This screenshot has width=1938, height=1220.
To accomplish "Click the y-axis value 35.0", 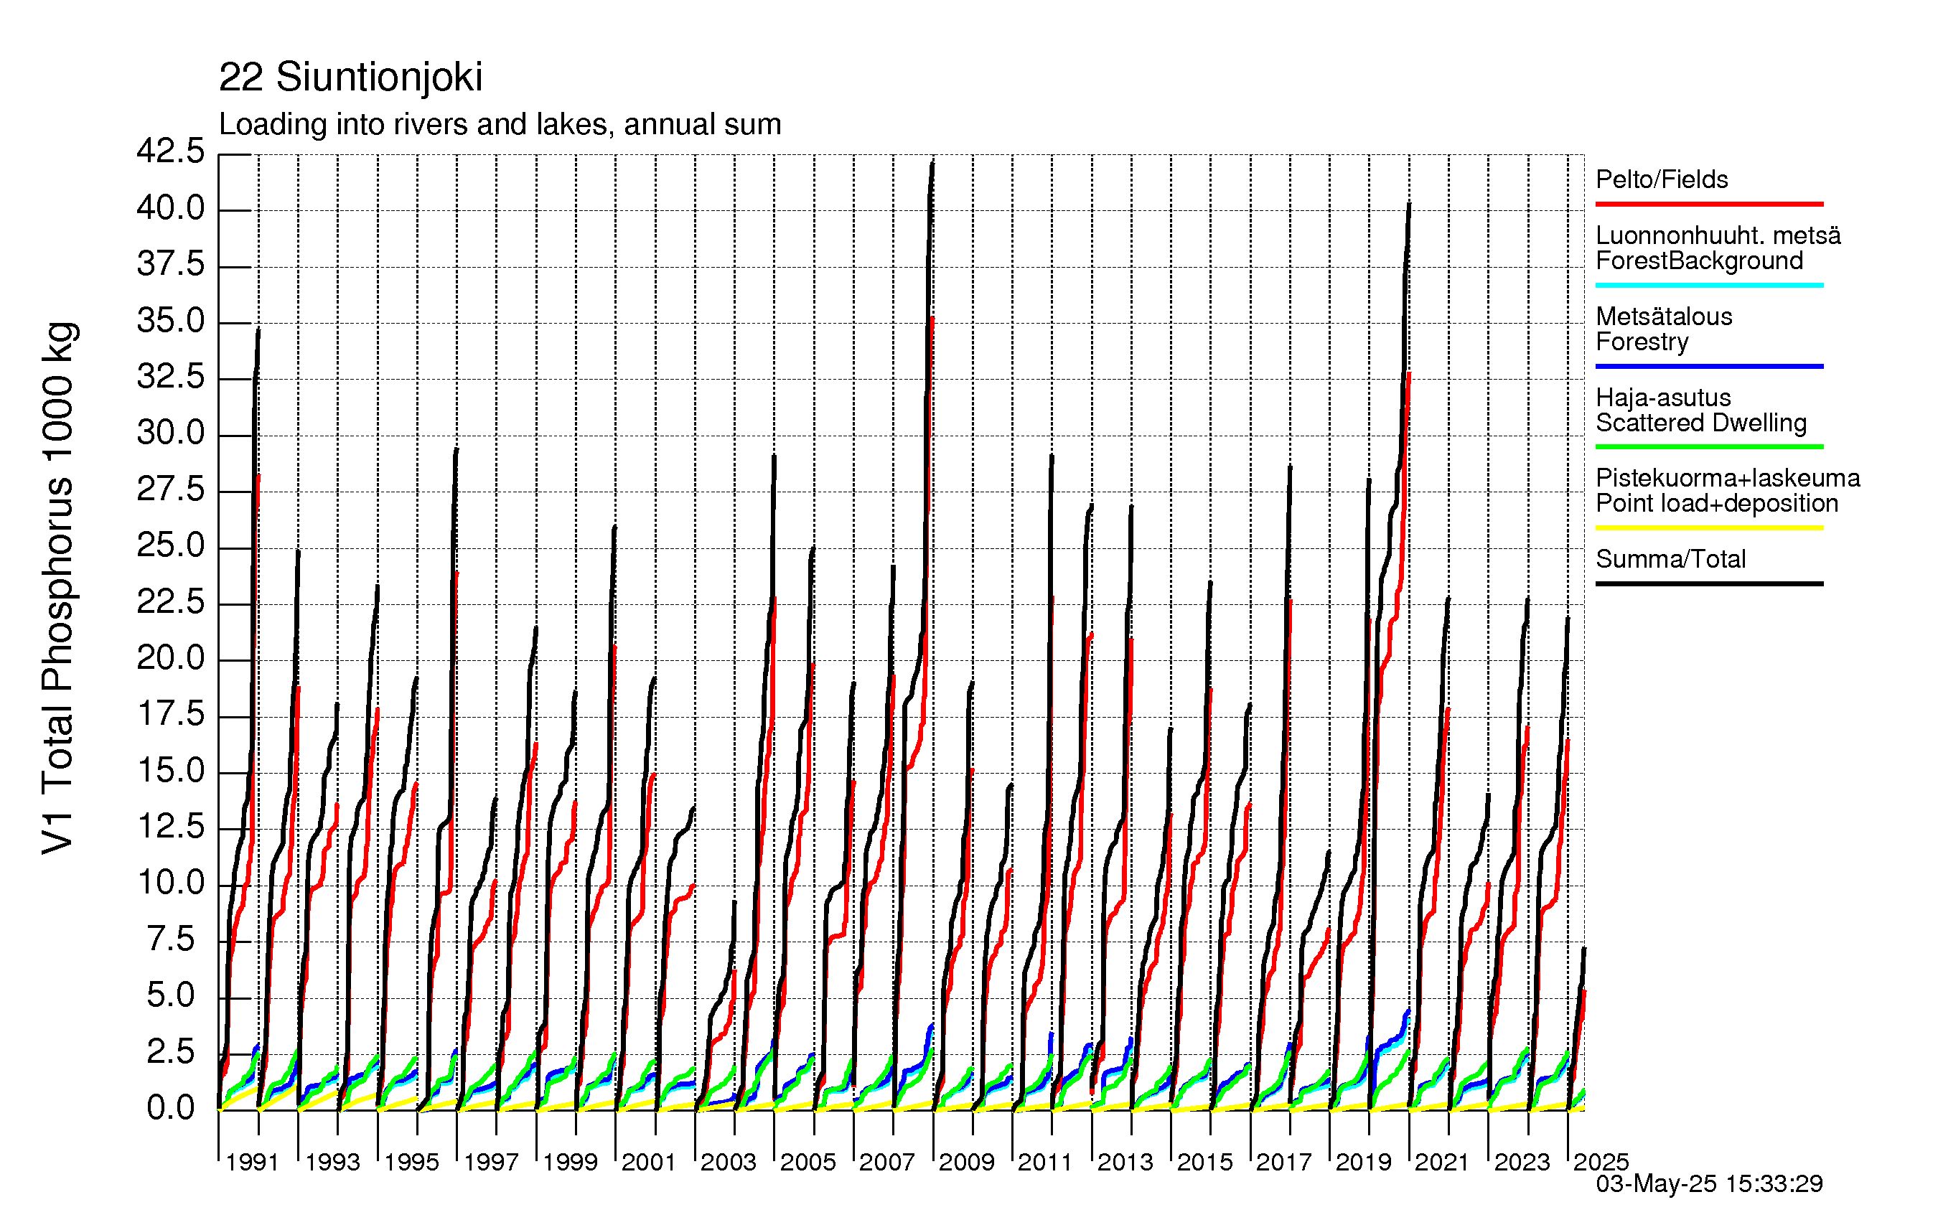I will point(171,320).
